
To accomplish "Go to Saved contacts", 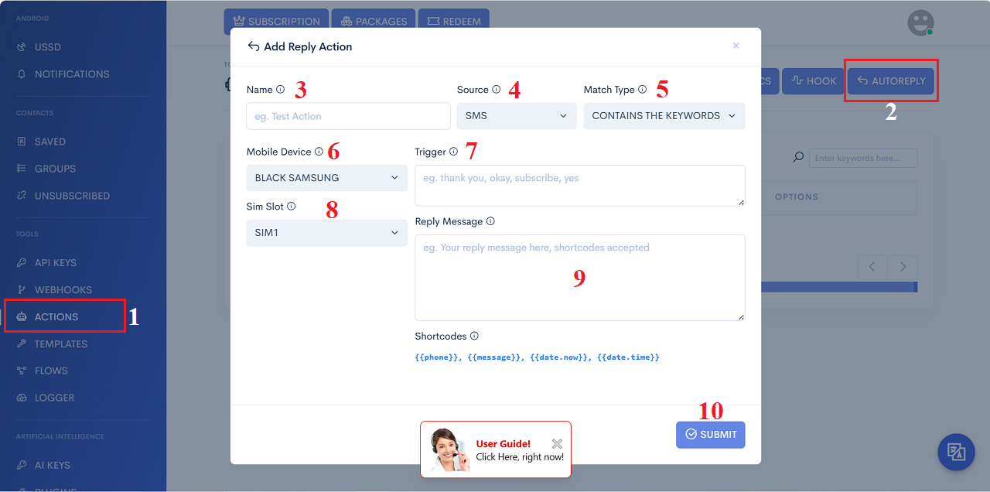I will click(49, 142).
